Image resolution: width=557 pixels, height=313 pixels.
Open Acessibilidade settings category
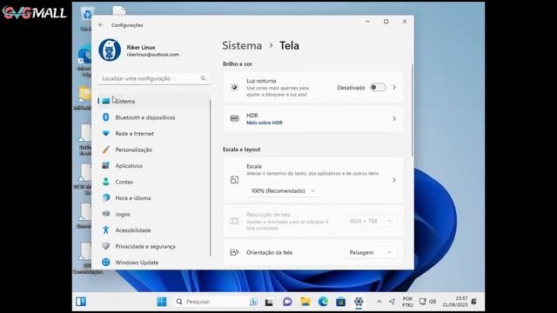154,230
